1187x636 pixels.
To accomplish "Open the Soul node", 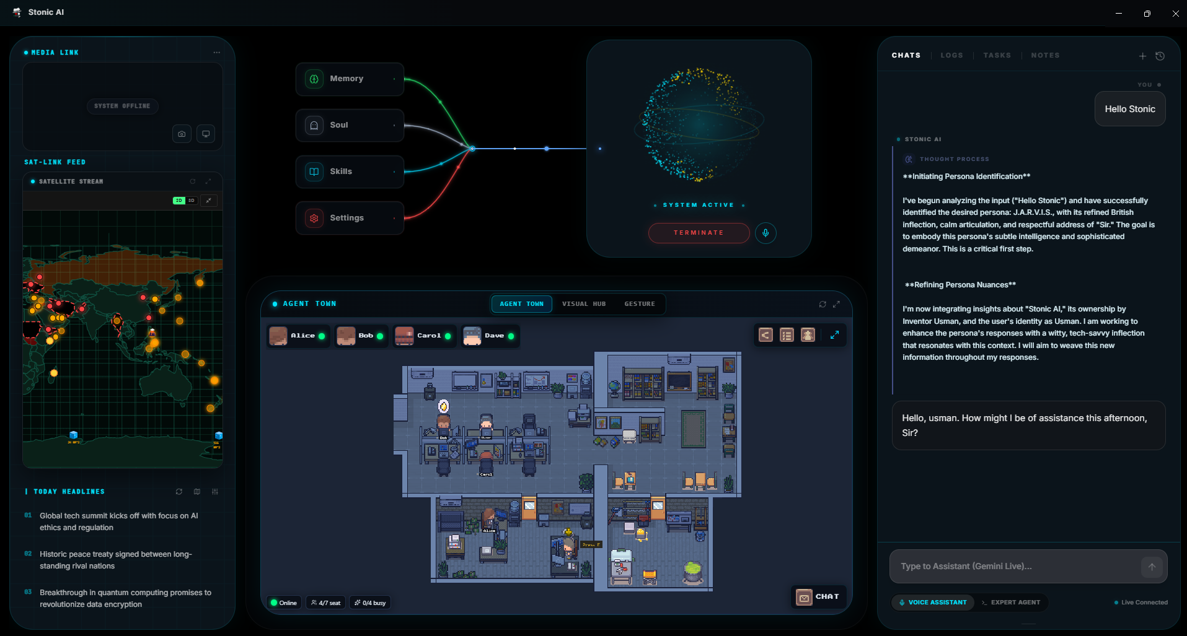I will click(x=350, y=126).
